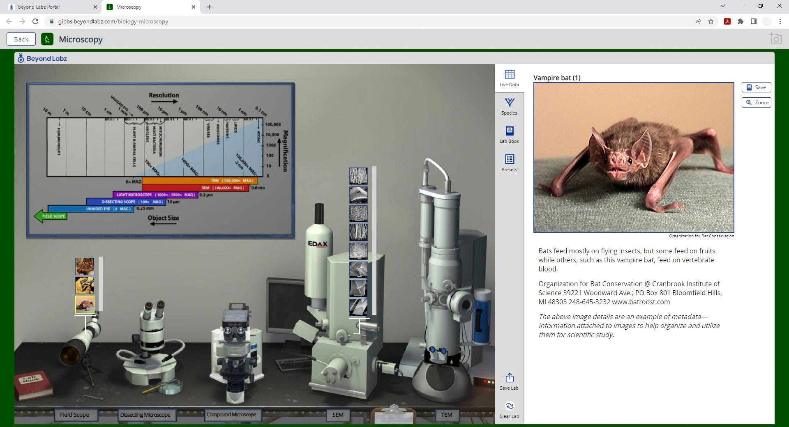Open the Species panel
This screenshot has width=789, height=427.
click(x=509, y=106)
